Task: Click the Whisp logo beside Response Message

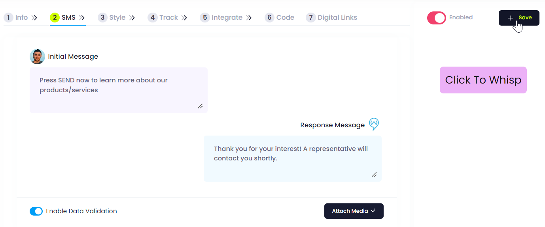Action: pos(374,125)
